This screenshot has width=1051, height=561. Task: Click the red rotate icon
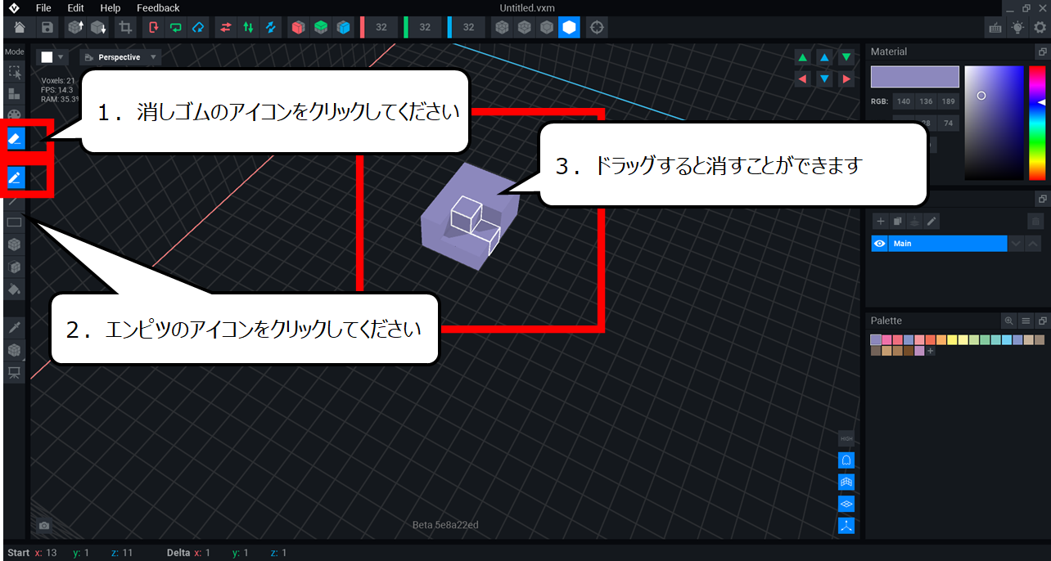[153, 27]
